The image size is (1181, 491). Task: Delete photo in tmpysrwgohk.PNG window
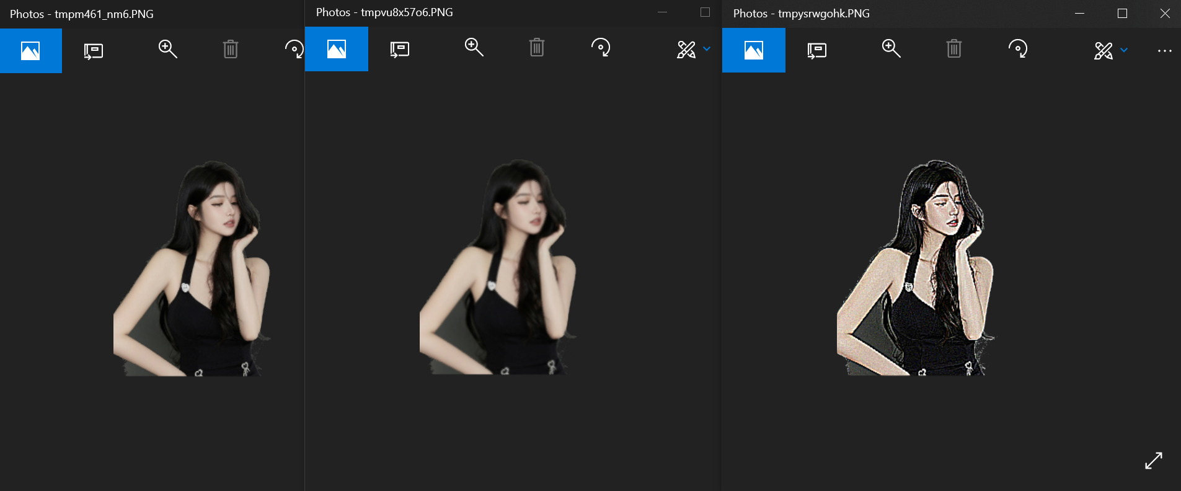(x=954, y=48)
